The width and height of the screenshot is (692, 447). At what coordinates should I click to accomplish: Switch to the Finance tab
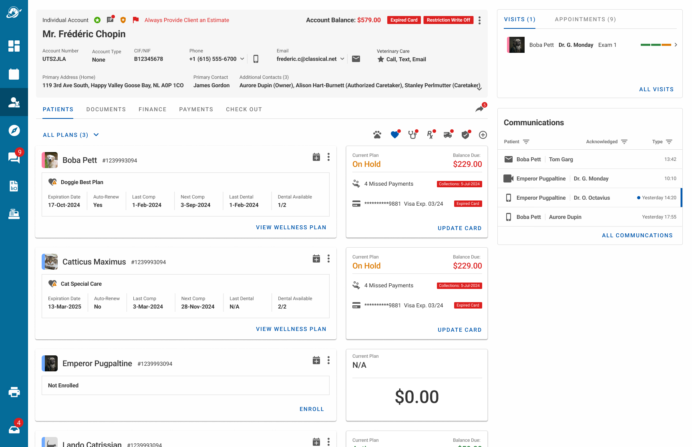[152, 109]
